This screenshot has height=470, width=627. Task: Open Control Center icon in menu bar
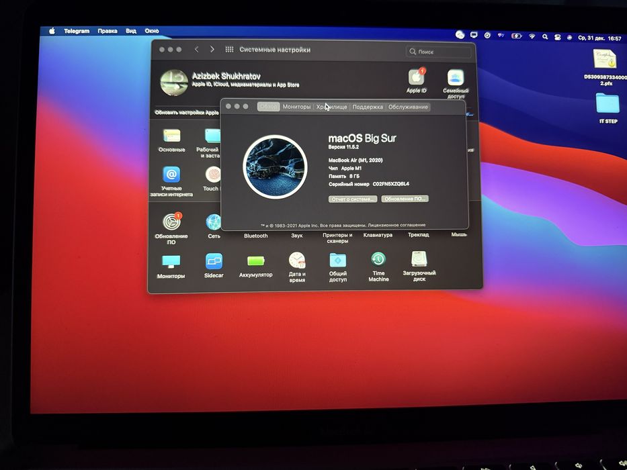click(557, 37)
